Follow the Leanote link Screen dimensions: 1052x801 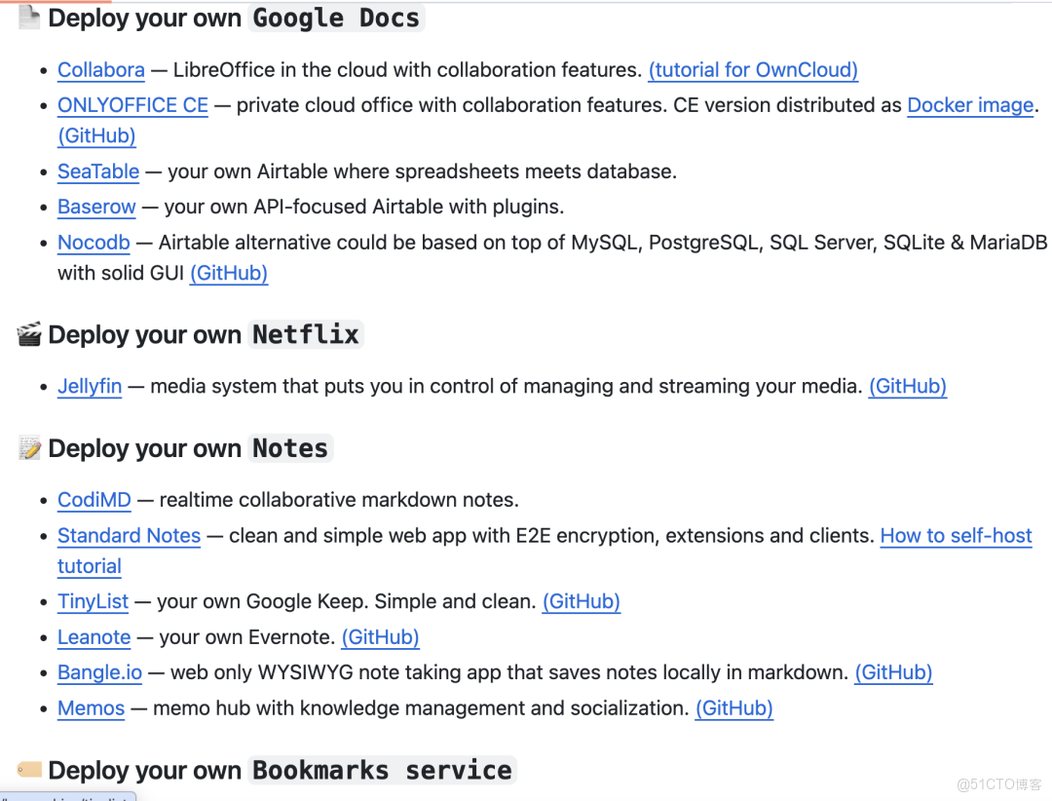pyautogui.click(x=94, y=637)
